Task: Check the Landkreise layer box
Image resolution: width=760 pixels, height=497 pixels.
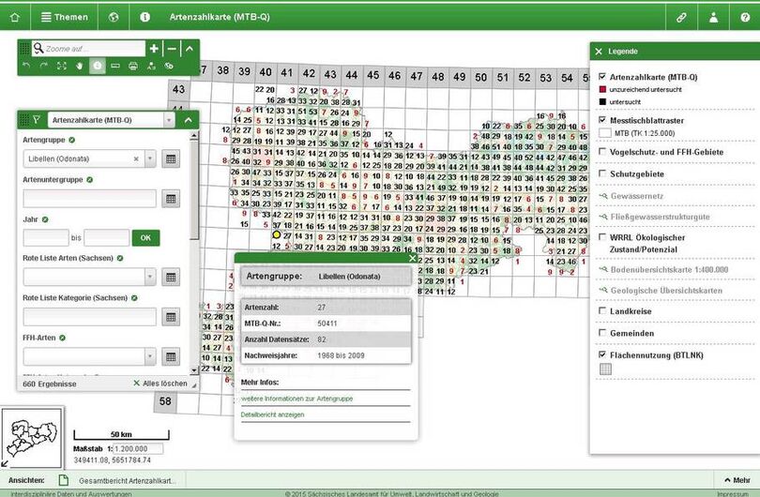Action: pyautogui.click(x=602, y=310)
